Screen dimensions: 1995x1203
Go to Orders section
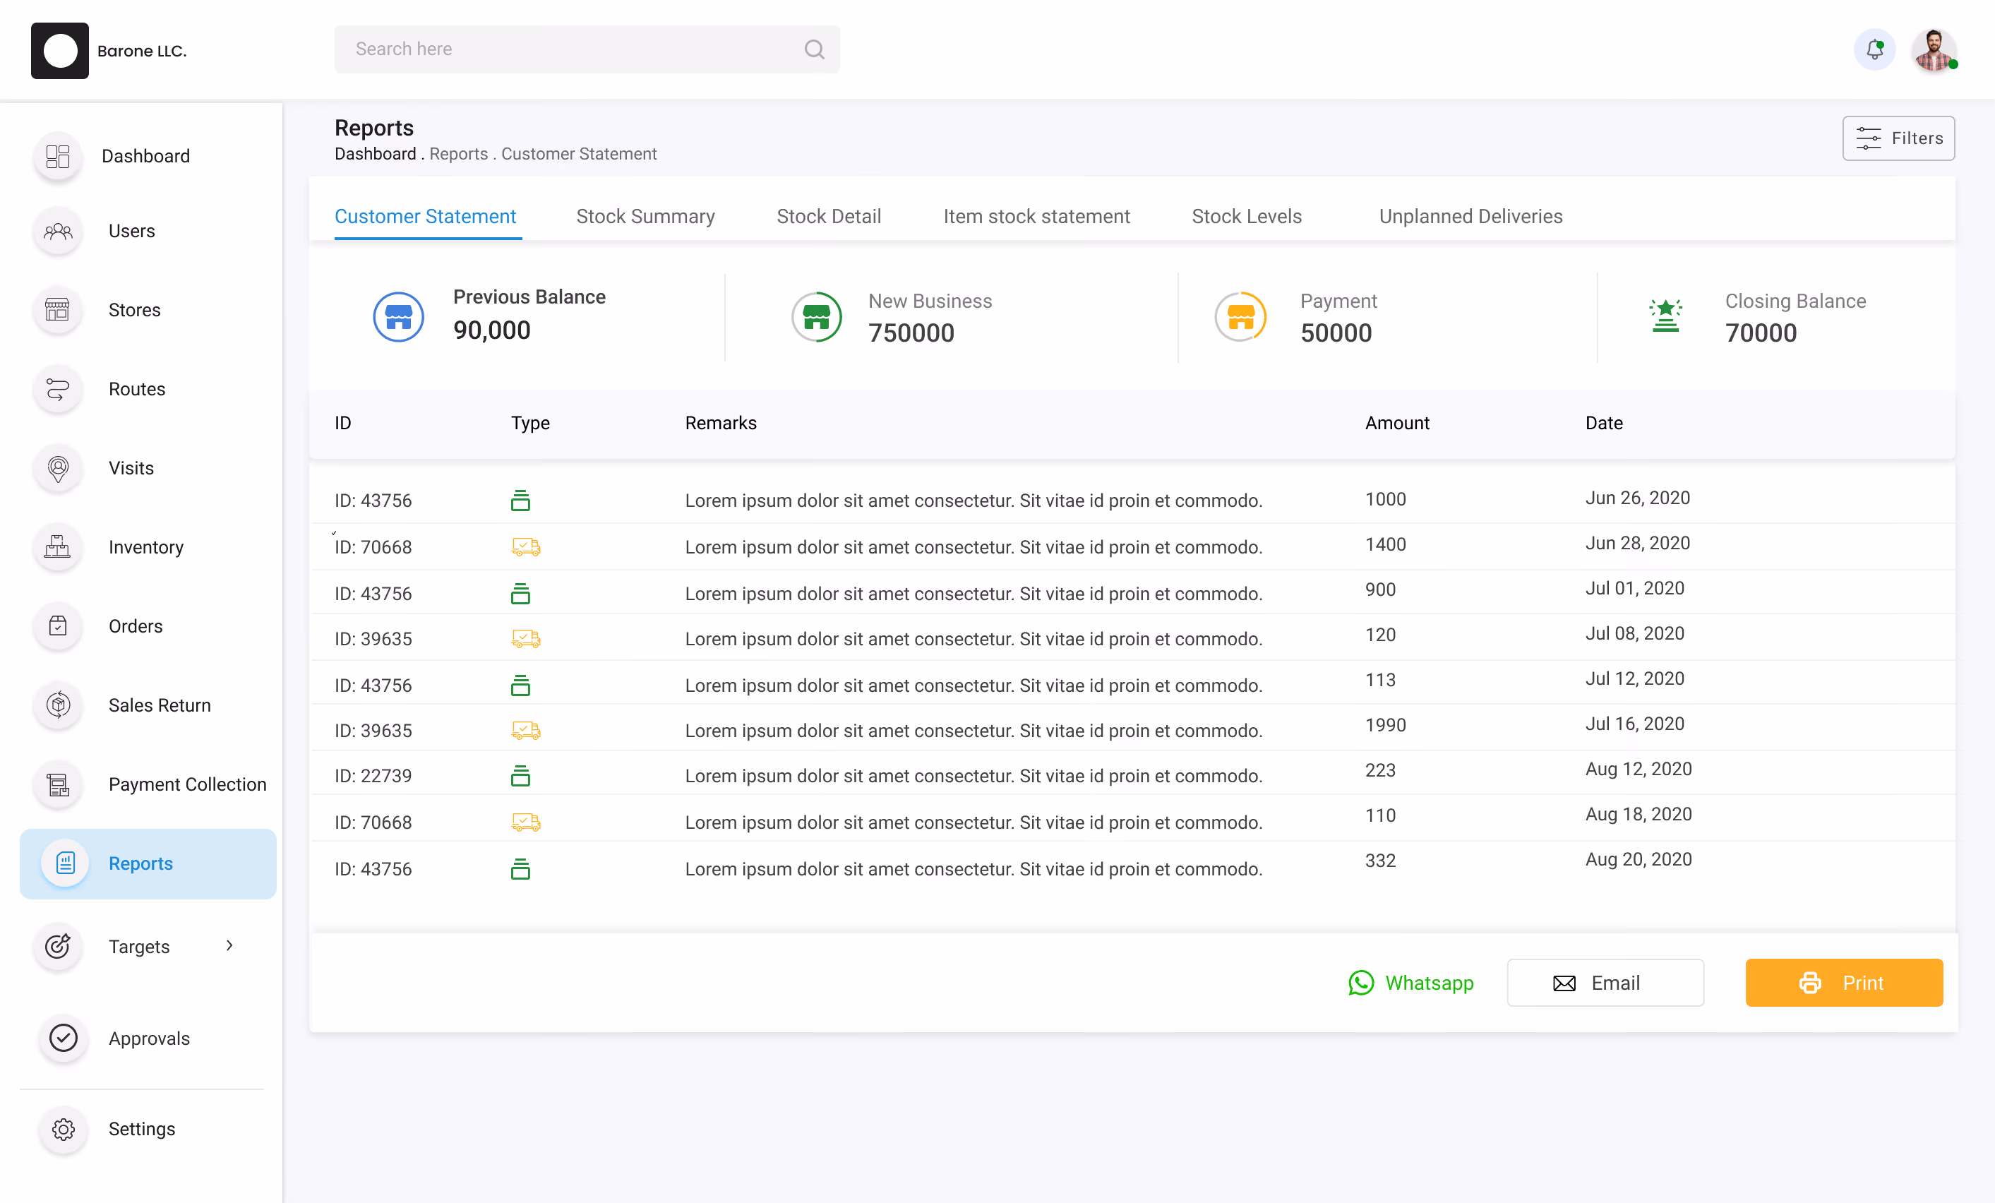click(x=136, y=626)
